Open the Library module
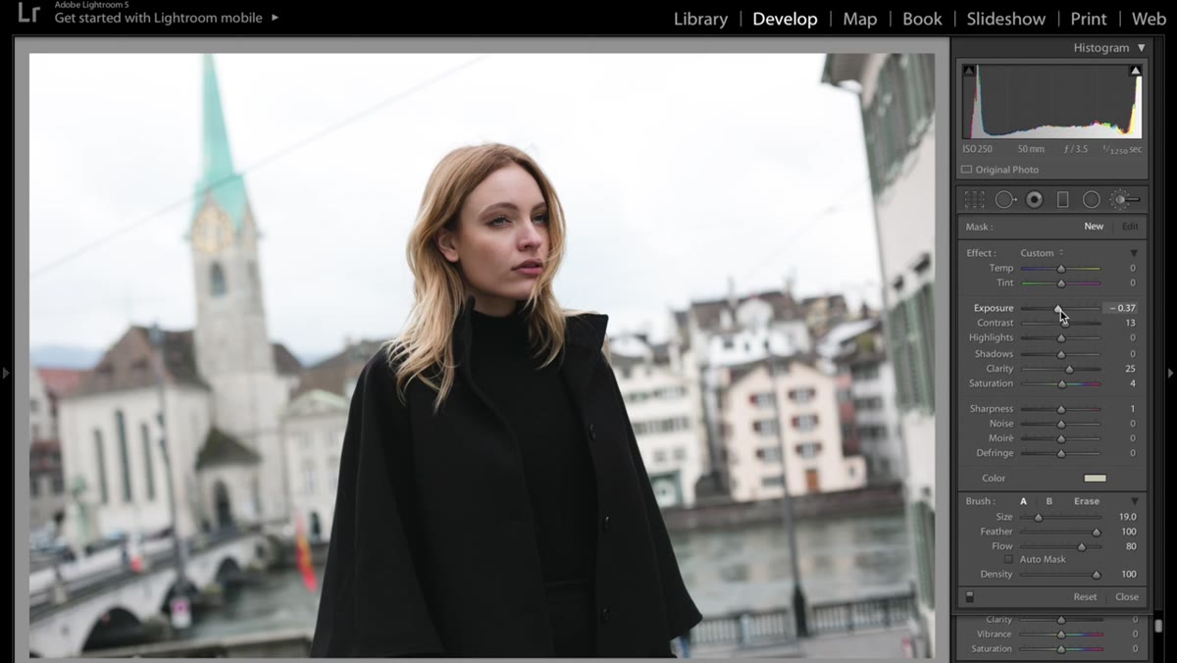1177x663 pixels. pos(700,19)
